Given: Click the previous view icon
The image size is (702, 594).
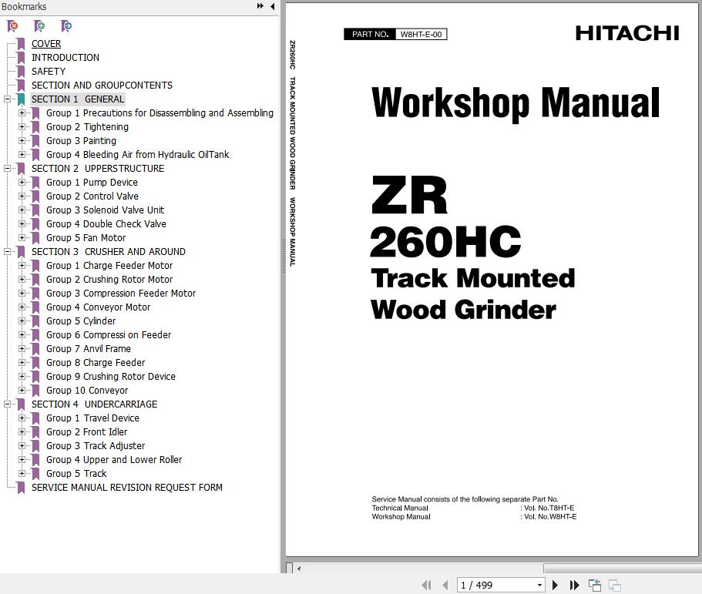Looking at the screenshot, I should (595, 586).
